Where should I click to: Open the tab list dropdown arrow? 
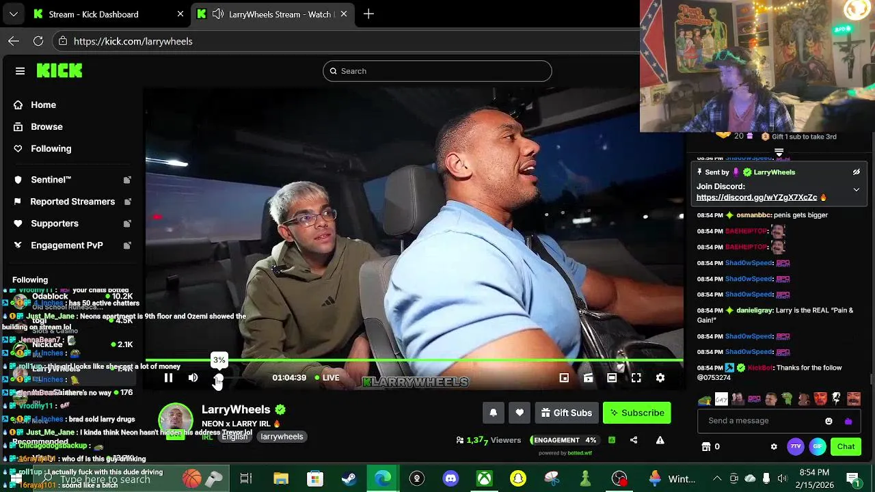[14, 14]
